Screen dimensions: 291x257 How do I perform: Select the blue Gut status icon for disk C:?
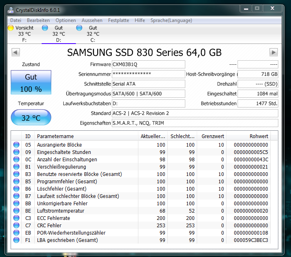coord(79,28)
